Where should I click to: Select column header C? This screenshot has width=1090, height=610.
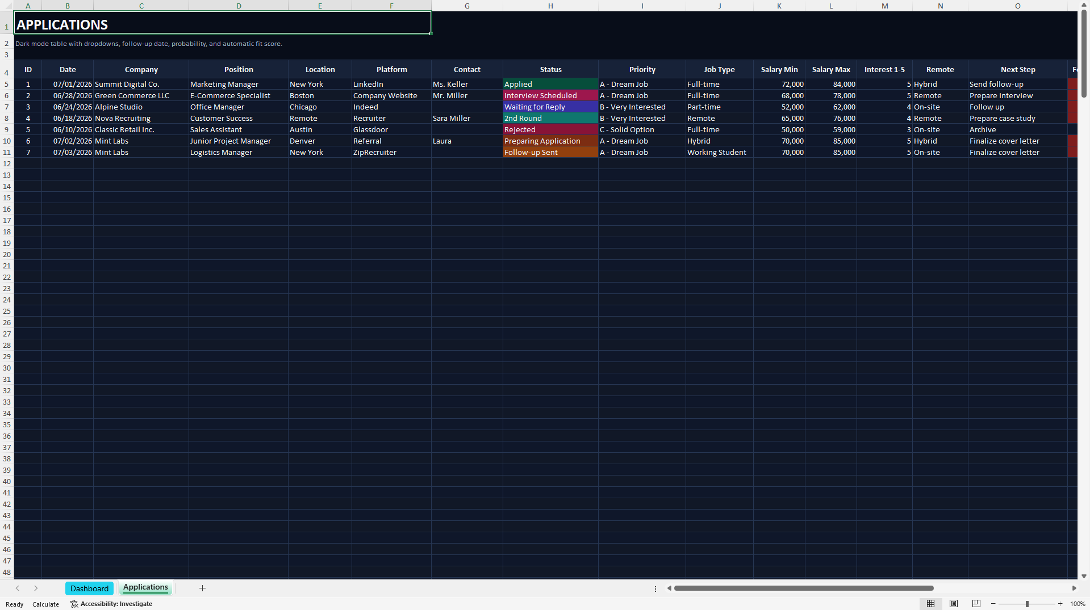click(141, 6)
